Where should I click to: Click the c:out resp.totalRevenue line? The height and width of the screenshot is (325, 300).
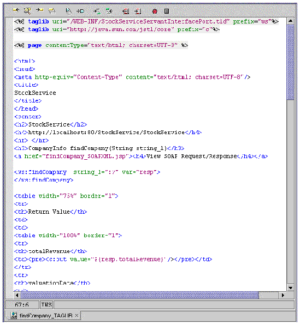coord(113,260)
